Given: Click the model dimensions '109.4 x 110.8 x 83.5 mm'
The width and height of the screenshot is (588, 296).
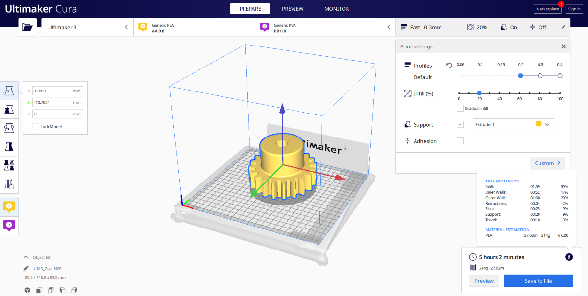Looking at the screenshot, I should pos(44,277).
